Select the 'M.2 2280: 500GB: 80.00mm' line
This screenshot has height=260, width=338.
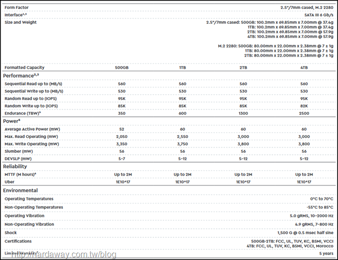coord(276,46)
